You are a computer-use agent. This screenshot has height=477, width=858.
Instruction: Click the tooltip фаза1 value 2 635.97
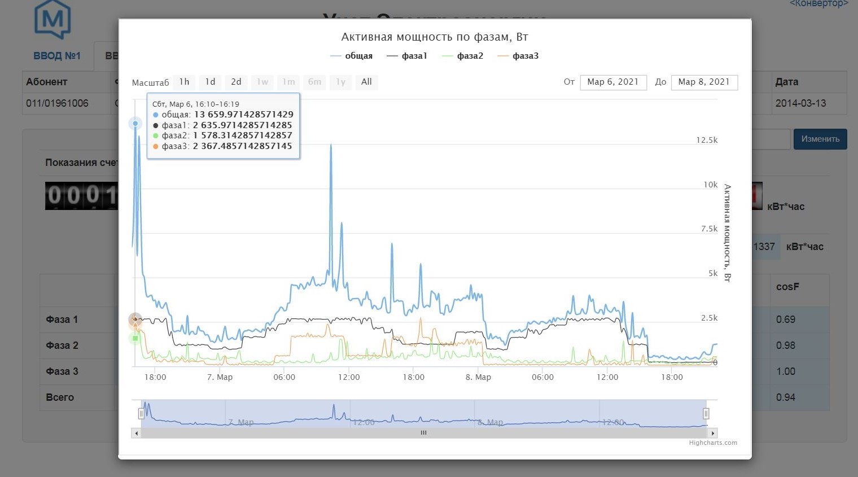click(x=243, y=125)
